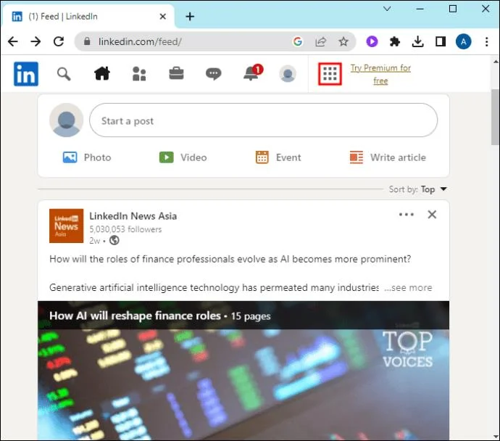
Task: Dismiss the LinkedIn News Asia post
Action: [432, 215]
